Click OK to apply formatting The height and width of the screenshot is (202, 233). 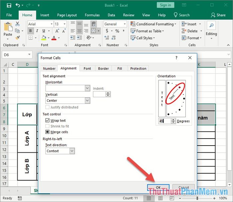(x=158, y=188)
